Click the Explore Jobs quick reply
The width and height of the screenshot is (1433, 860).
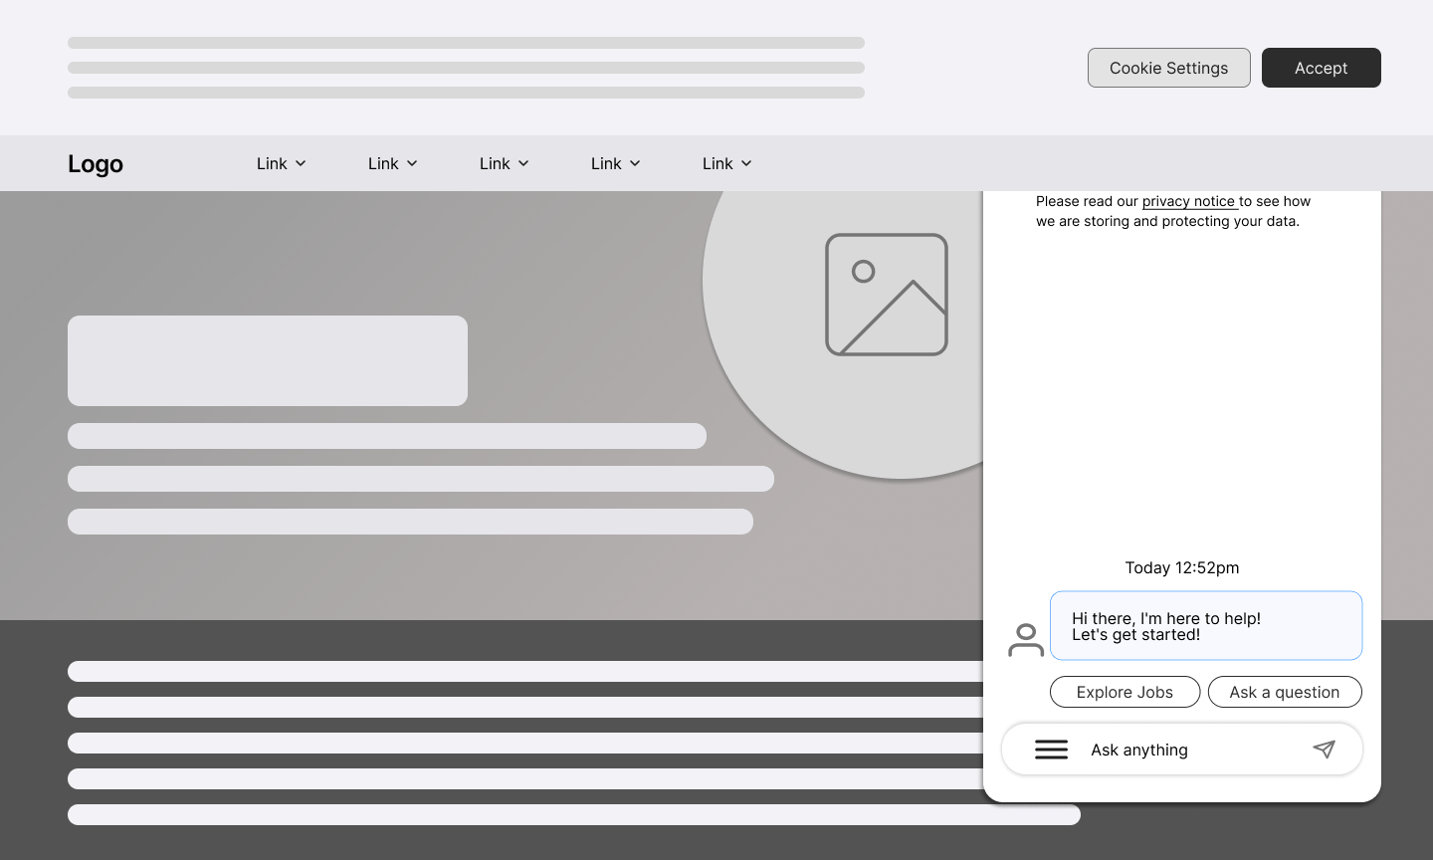tap(1125, 692)
